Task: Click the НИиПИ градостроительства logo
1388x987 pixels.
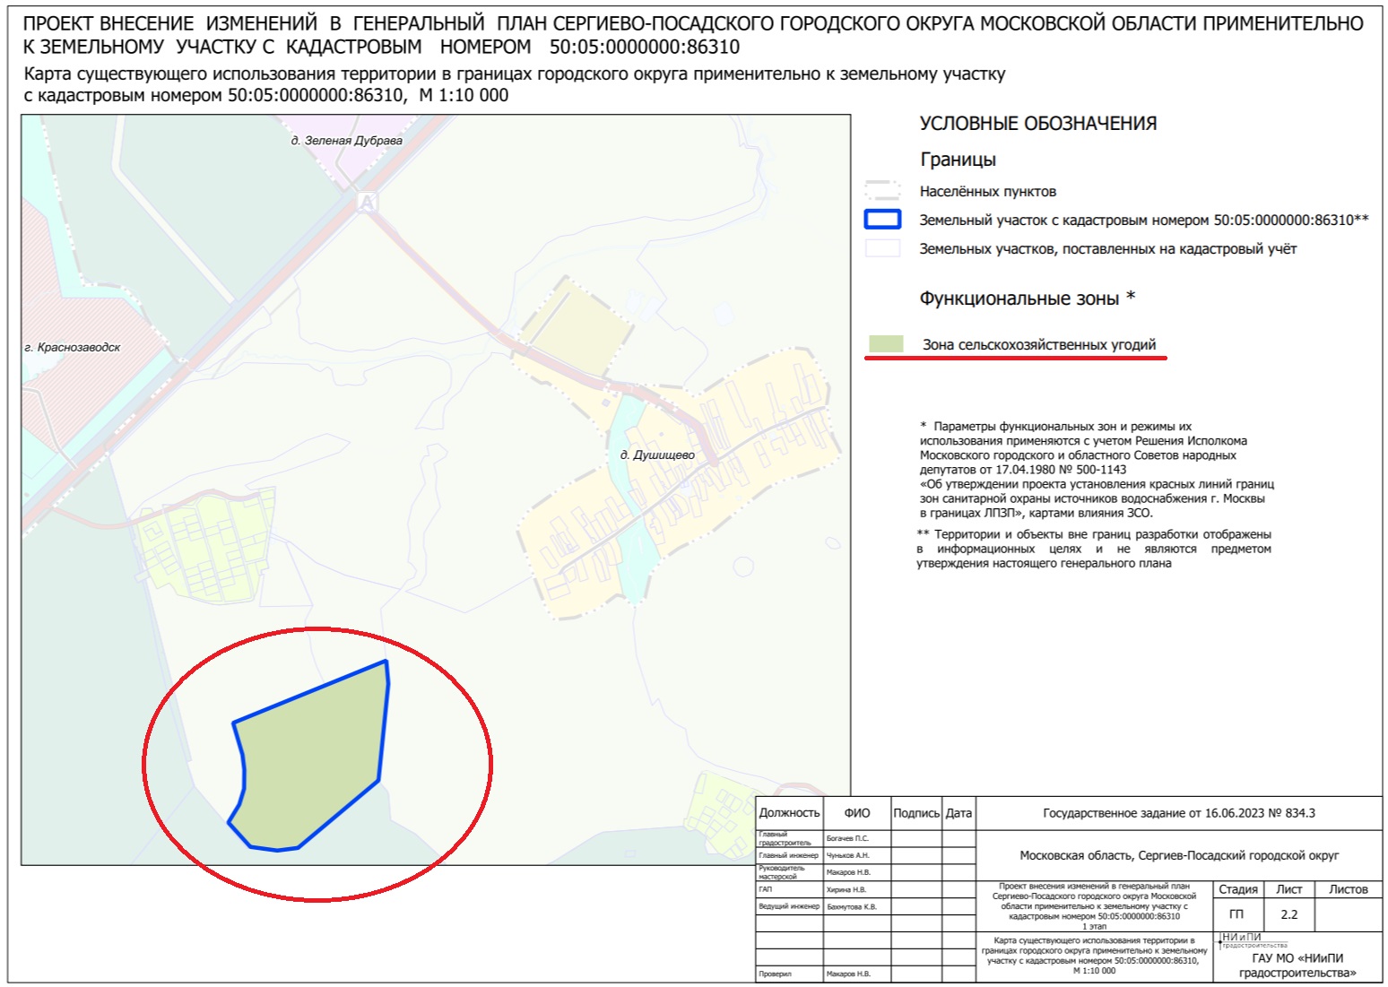Action: [x=1254, y=939]
